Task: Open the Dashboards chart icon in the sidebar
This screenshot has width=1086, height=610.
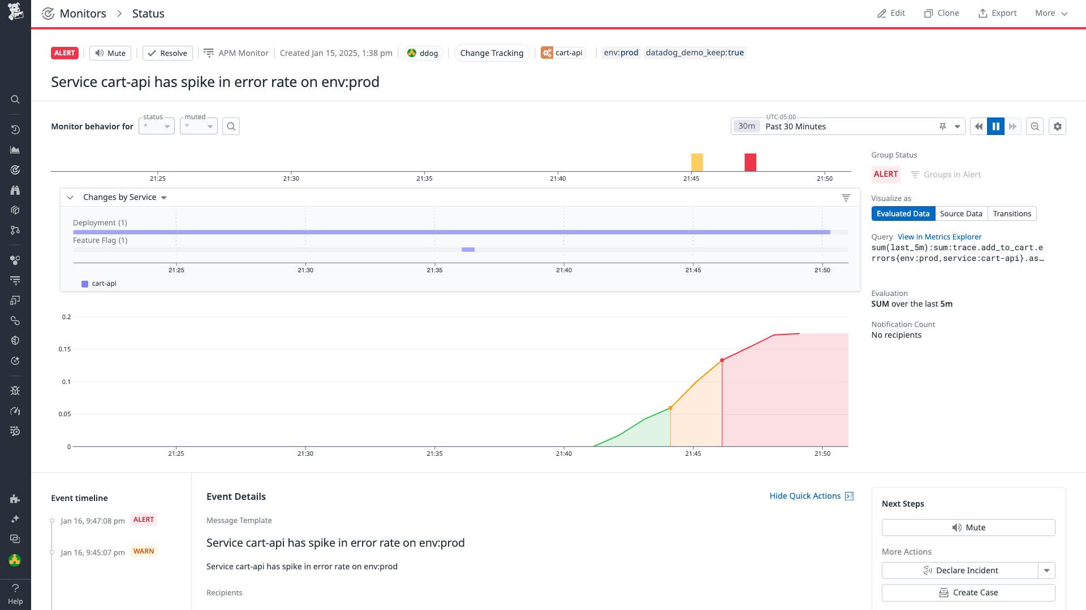Action: 15,149
